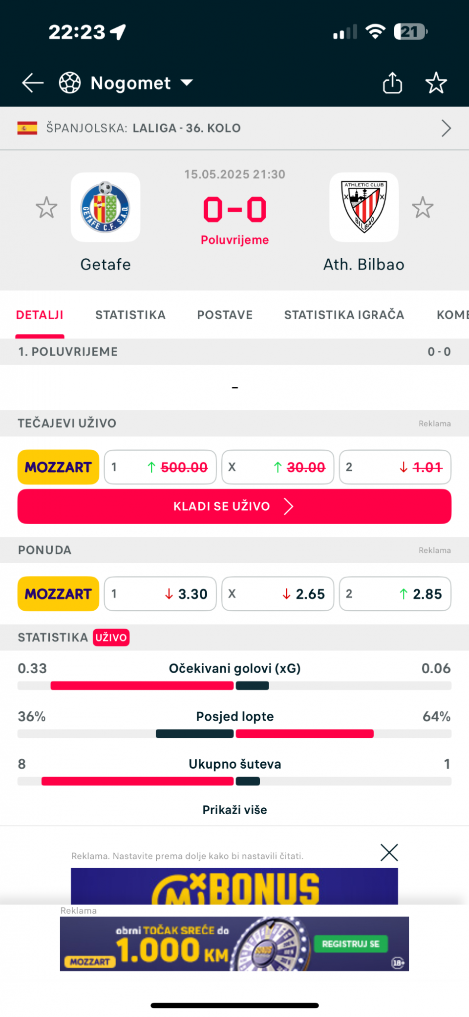The height and width of the screenshot is (1017, 469).
Task: Expand stats with Prikaži više
Action: point(234,810)
